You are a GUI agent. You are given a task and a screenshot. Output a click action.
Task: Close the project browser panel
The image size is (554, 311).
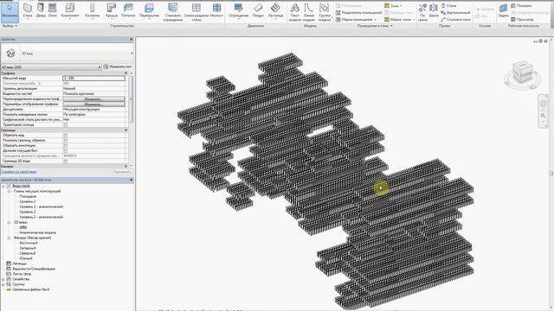[131, 180]
